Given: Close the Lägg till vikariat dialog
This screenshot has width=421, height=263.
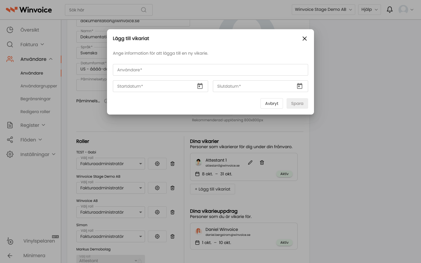Looking at the screenshot, I should (x=305, y=39).
